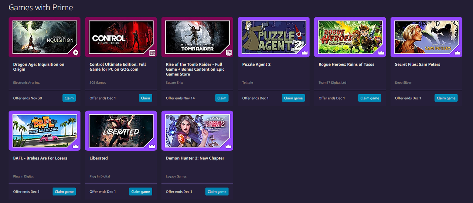Viewport: 473px width, 203px height.
Task: Click the crown icon on BAFL card
Action: coord(76,146)
